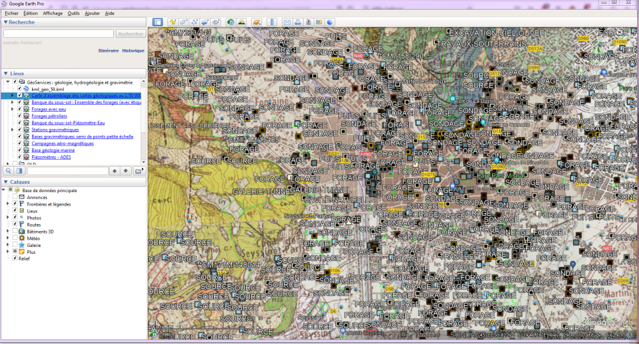Collapse the Recherche panel
Screen dimensions: 639x344
[5, 22]
